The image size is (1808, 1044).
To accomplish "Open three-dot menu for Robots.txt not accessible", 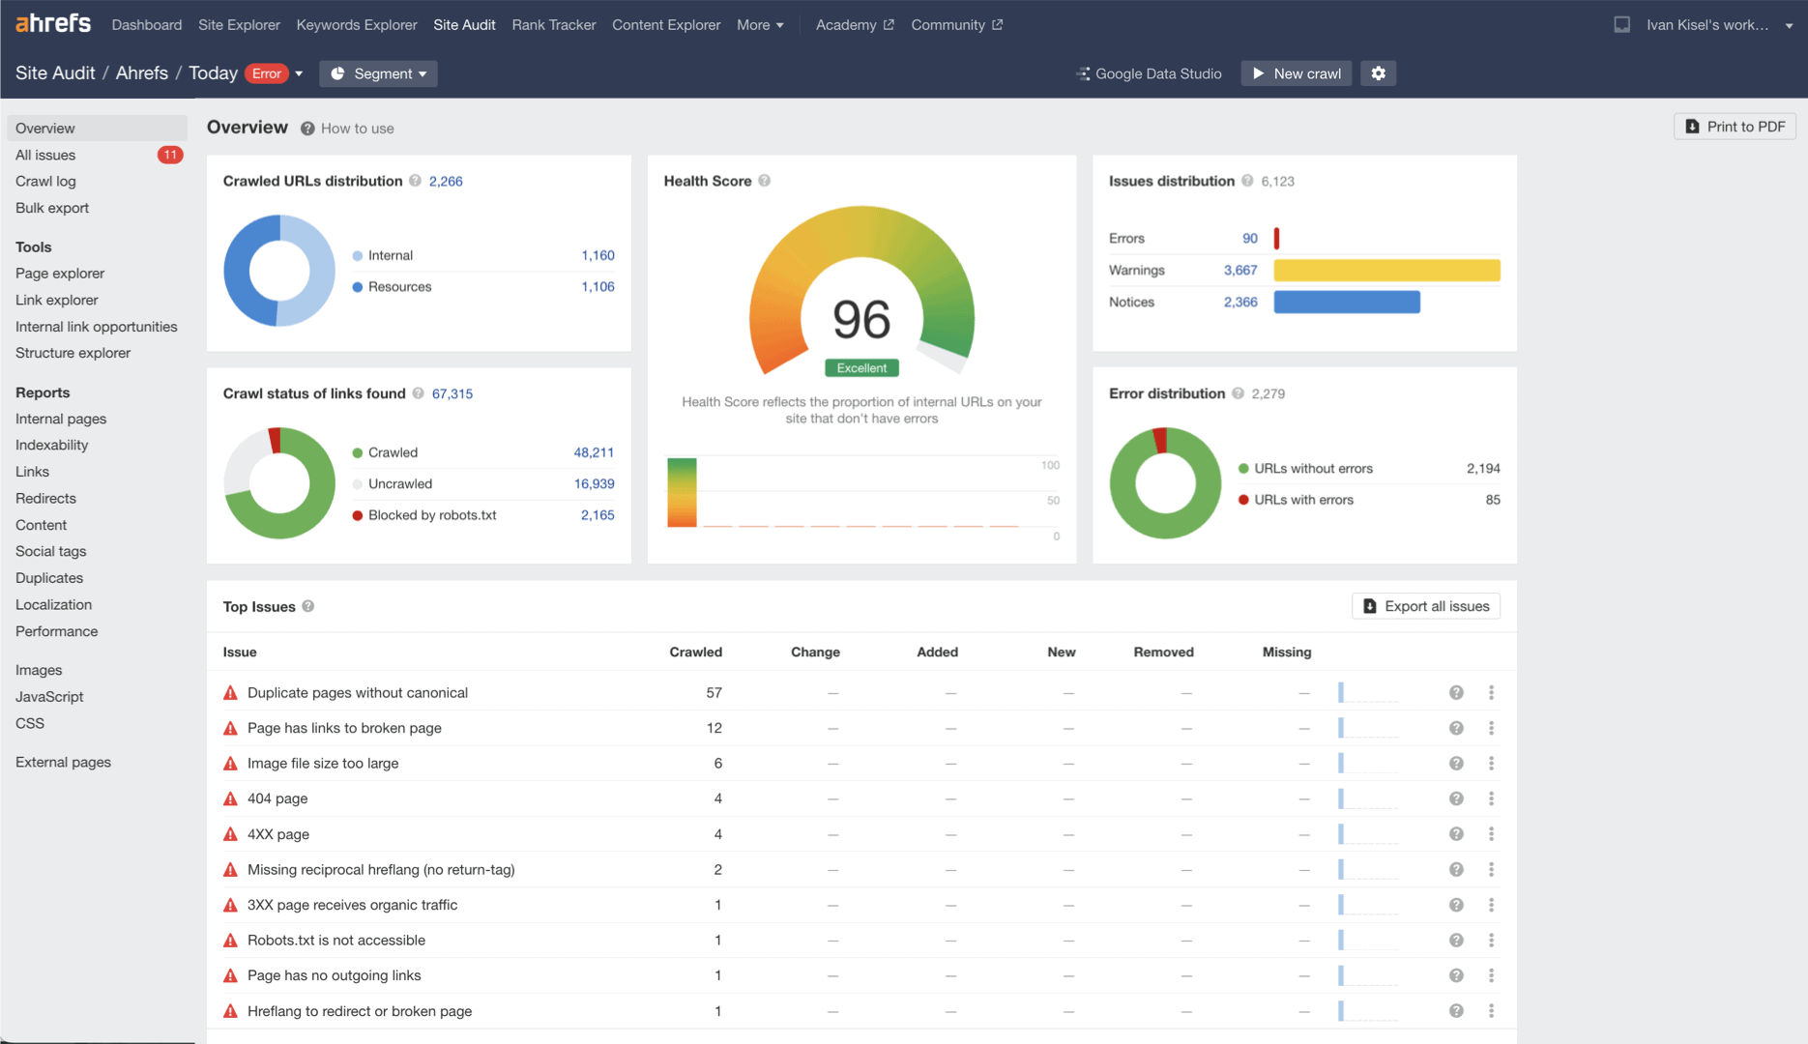I will [x=1491, y=941].
